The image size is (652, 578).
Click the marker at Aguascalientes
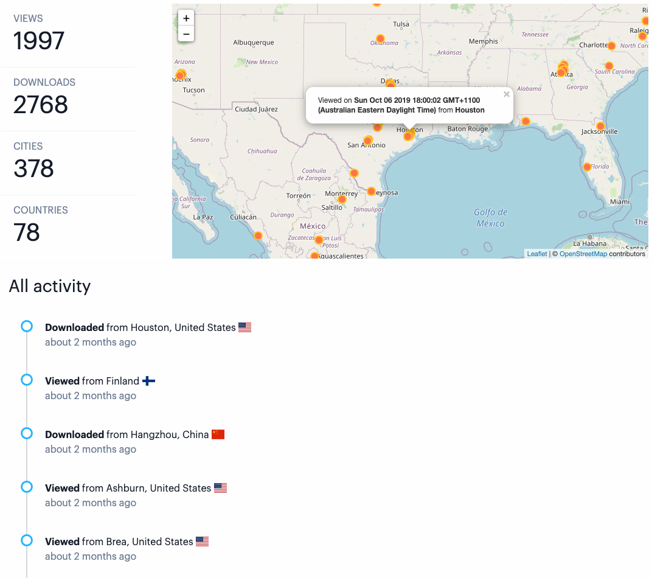(x=315, y=256)
